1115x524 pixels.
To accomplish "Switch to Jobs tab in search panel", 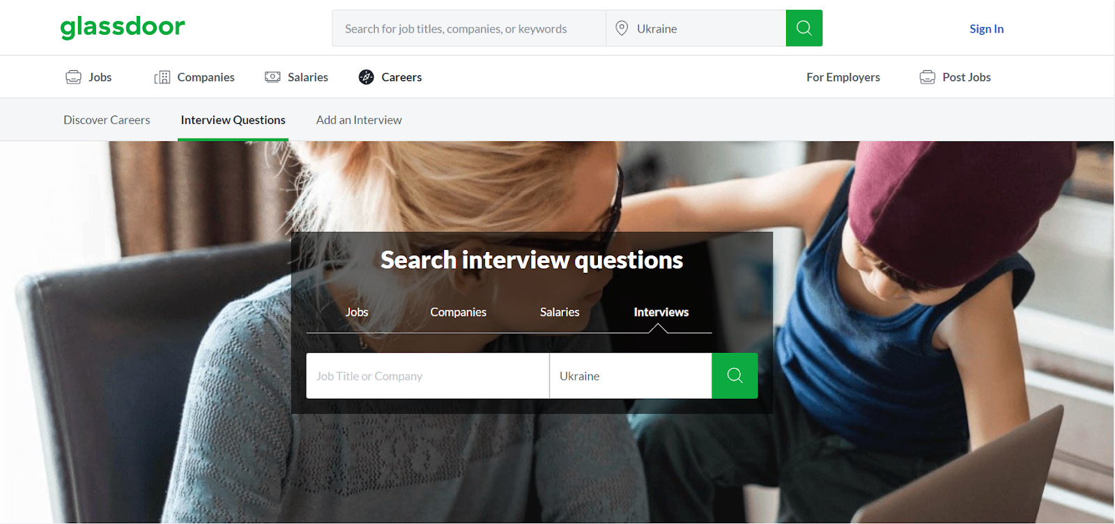I will [x=357, y=312].
